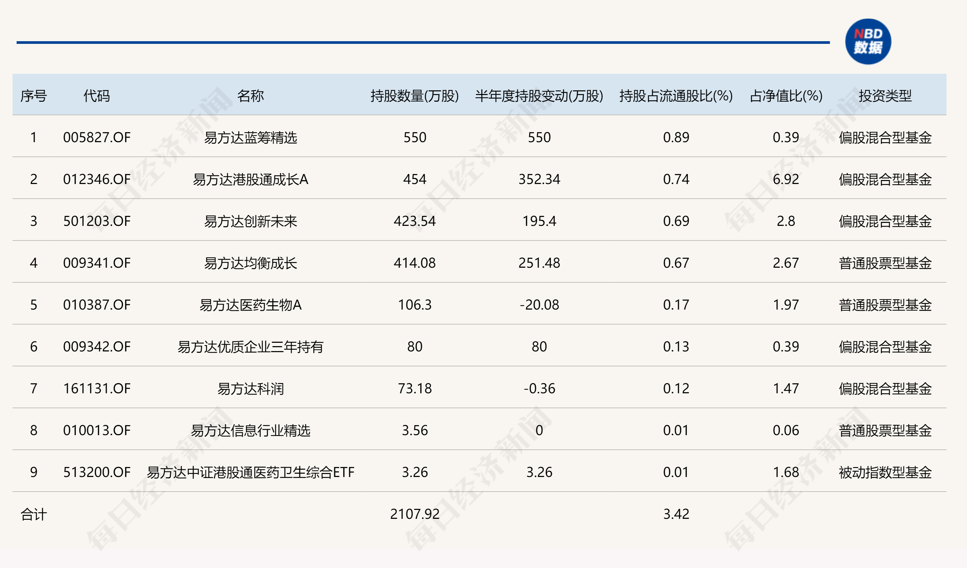This screenshot has width=967, height=568.
Task: Select the 序号 column header
Action: 34,96
